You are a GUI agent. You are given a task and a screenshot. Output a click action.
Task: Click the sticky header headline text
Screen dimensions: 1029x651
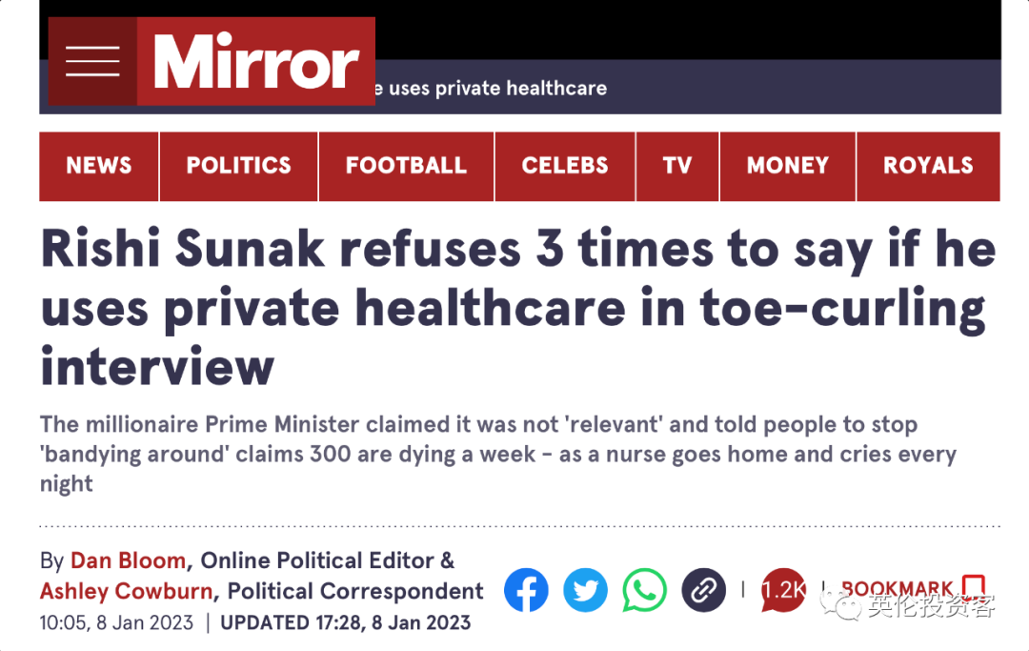pyautogui.click(x=491, y=88)
